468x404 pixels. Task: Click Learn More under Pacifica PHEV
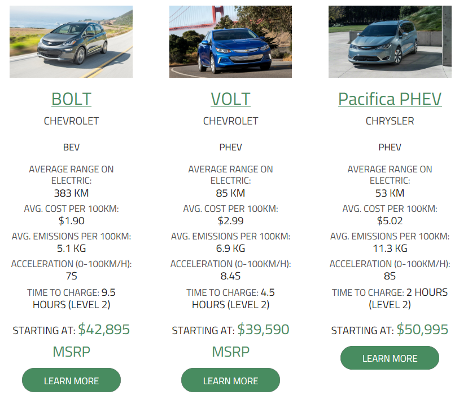[390, 358]
